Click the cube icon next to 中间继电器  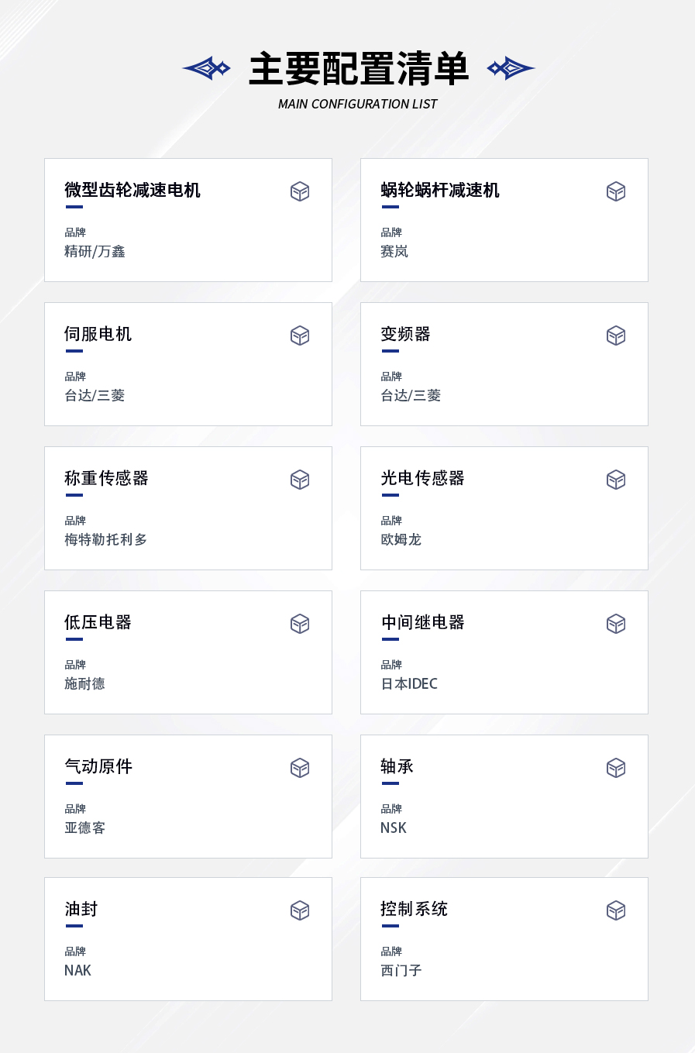616,624
